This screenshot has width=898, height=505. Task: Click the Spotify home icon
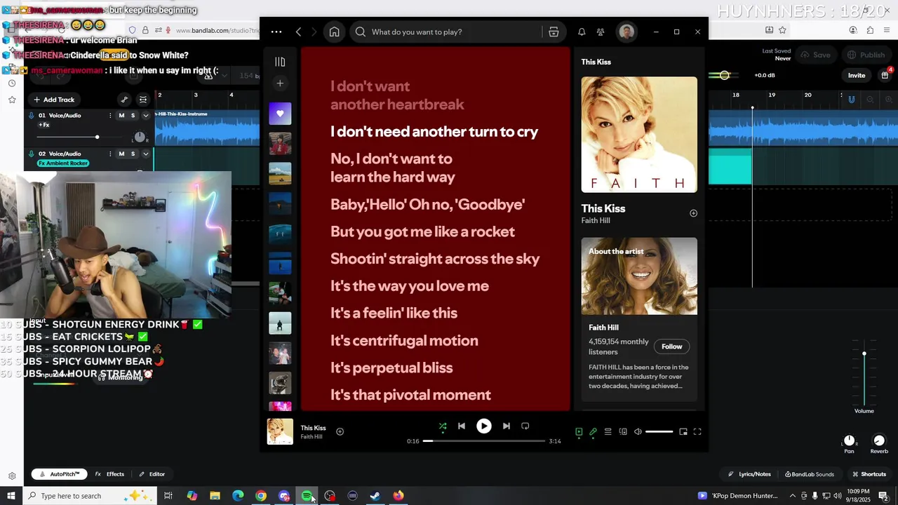point(335,32)
